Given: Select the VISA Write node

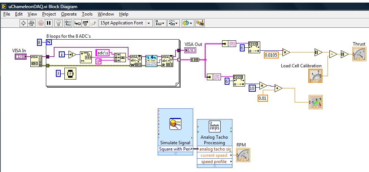Looking at the screenshot, I should point(136,61).
